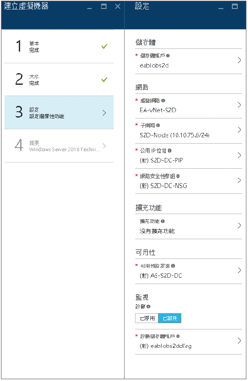
Task: Click info icon beside 診斷儲存體帳戶
Action: (x=178, y=336)
